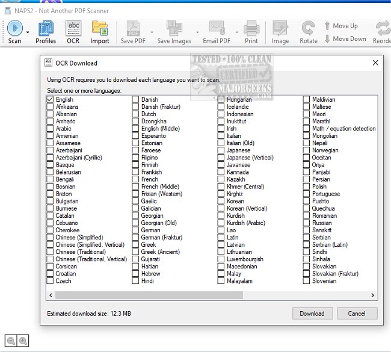
Task: Click the Malayalam label text
Action: tap(239, 281)
